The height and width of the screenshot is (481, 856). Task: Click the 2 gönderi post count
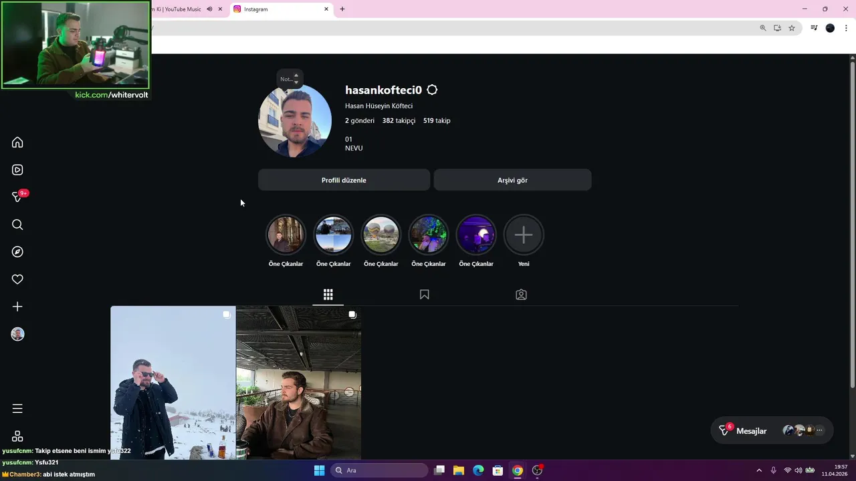click(360, 120)
